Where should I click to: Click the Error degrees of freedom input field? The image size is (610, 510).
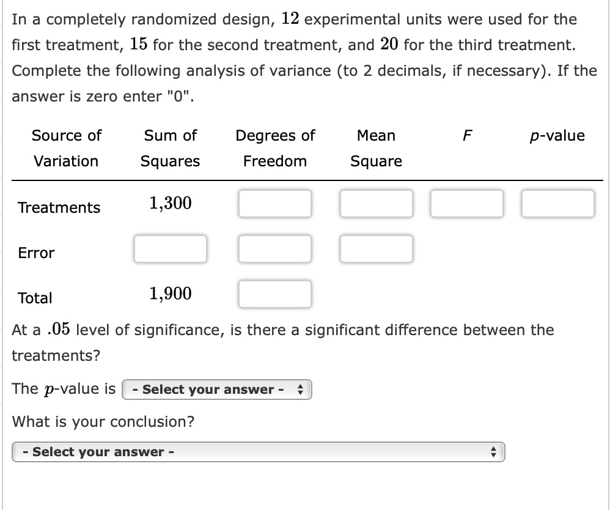coord(275,249)
